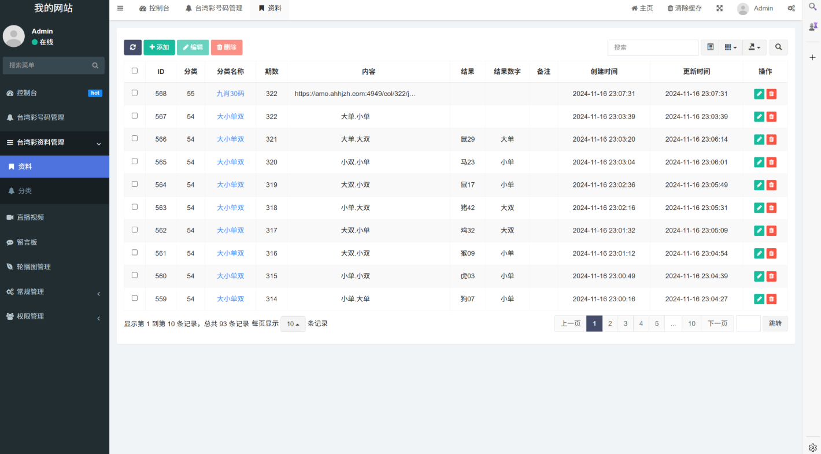Image resolution: width=821 pixels, height=454 pixels.
Task: Select the checkbox for row ID 567
Action: click(x=135, y=116)
